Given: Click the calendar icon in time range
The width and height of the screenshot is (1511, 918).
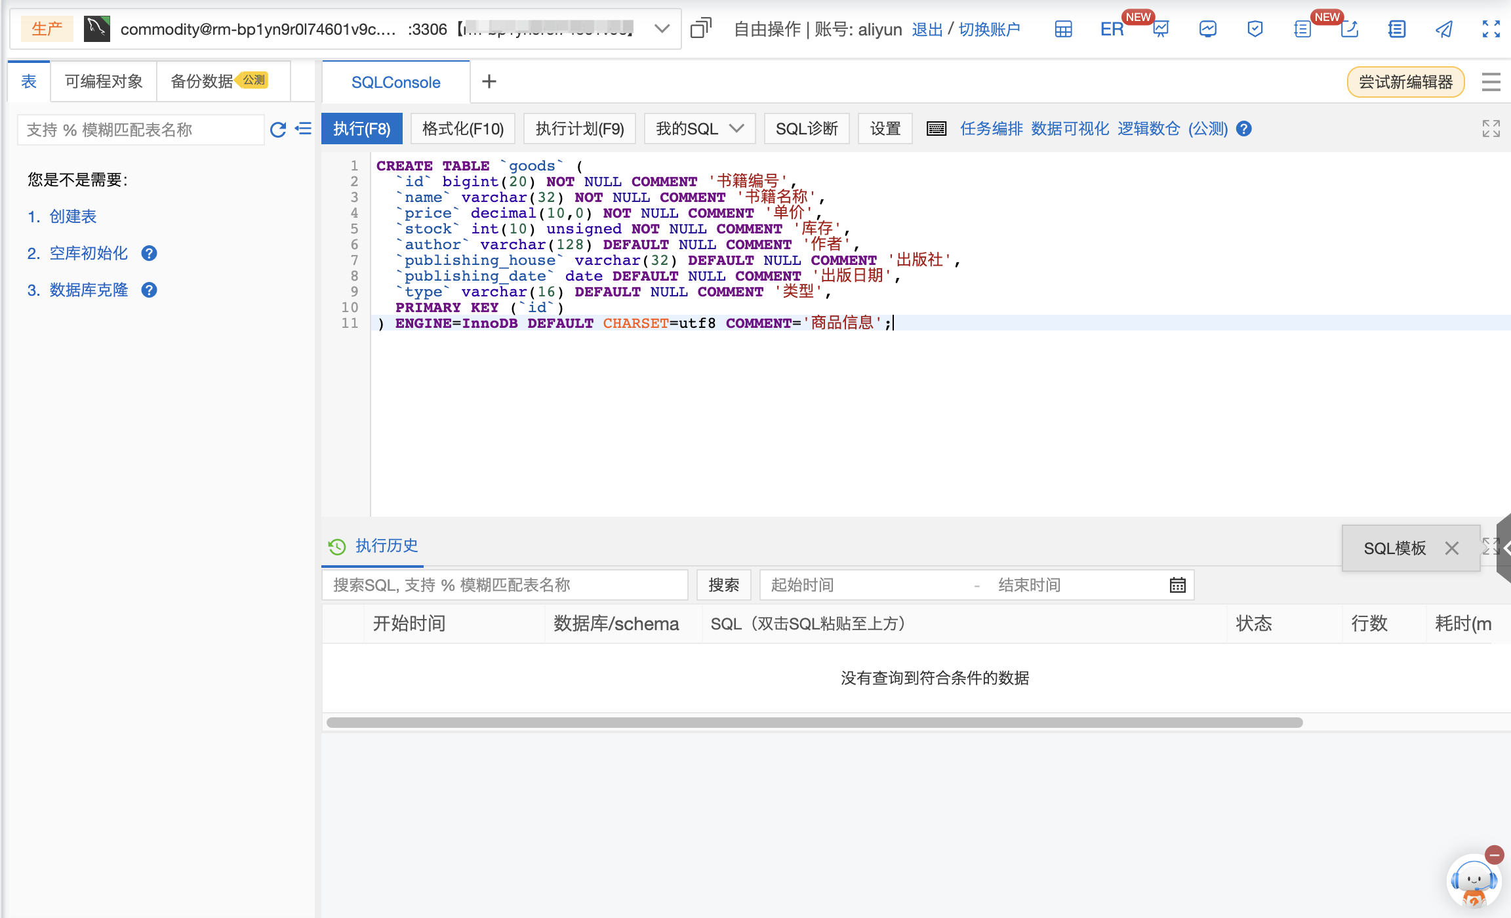Looking at the screenshot, I should (x=1177, y=585).
